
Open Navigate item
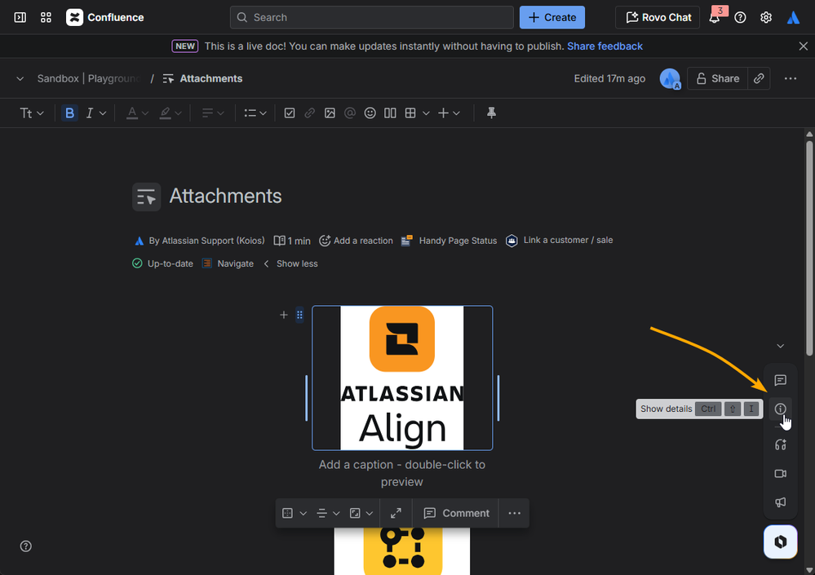coord(228,263)
